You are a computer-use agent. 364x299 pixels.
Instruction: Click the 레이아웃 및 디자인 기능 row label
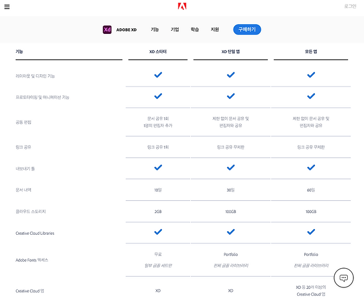pos(35,76)
